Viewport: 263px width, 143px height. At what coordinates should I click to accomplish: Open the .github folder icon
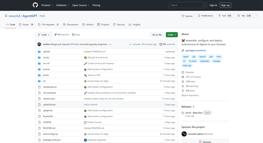pyautogui.click(x=39, y=52)
